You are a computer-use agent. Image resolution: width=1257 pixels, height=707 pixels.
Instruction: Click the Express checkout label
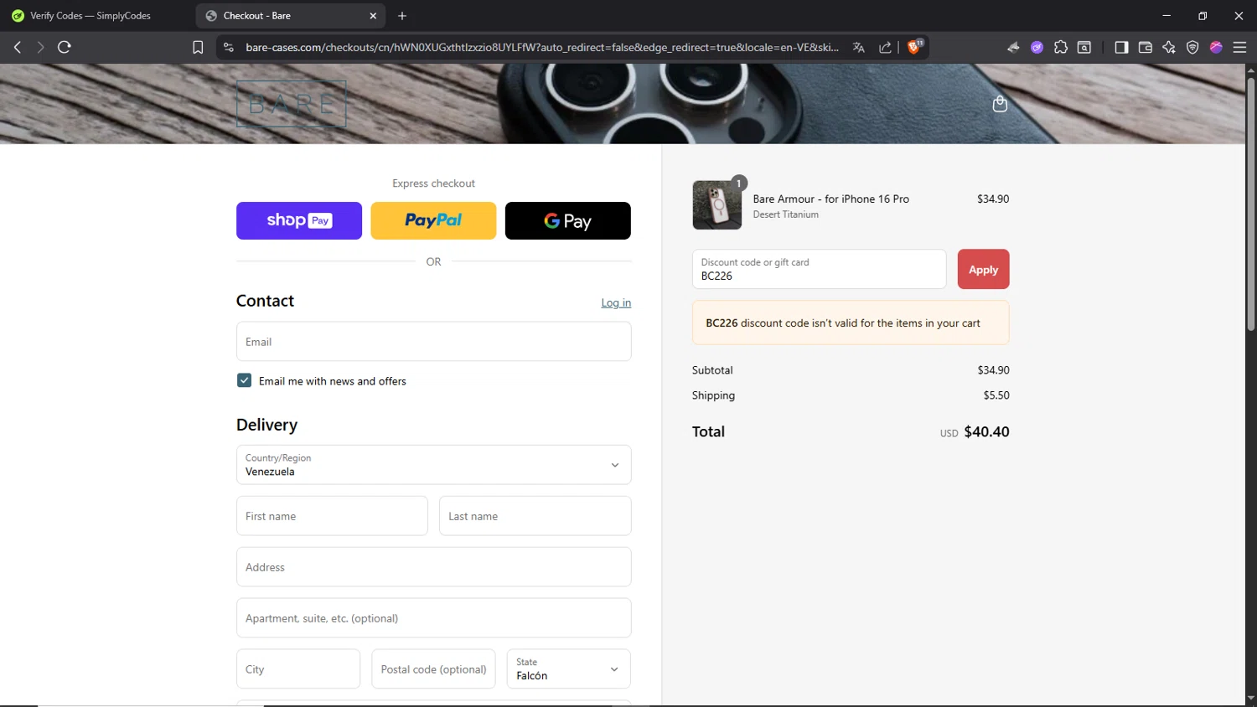pyautogui.click(x=433, y=183)
